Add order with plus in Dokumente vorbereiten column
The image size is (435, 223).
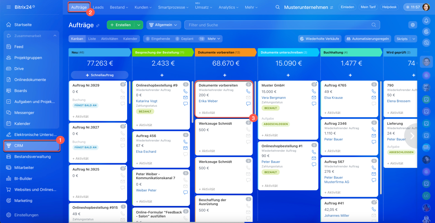click(x=225, y=75)
